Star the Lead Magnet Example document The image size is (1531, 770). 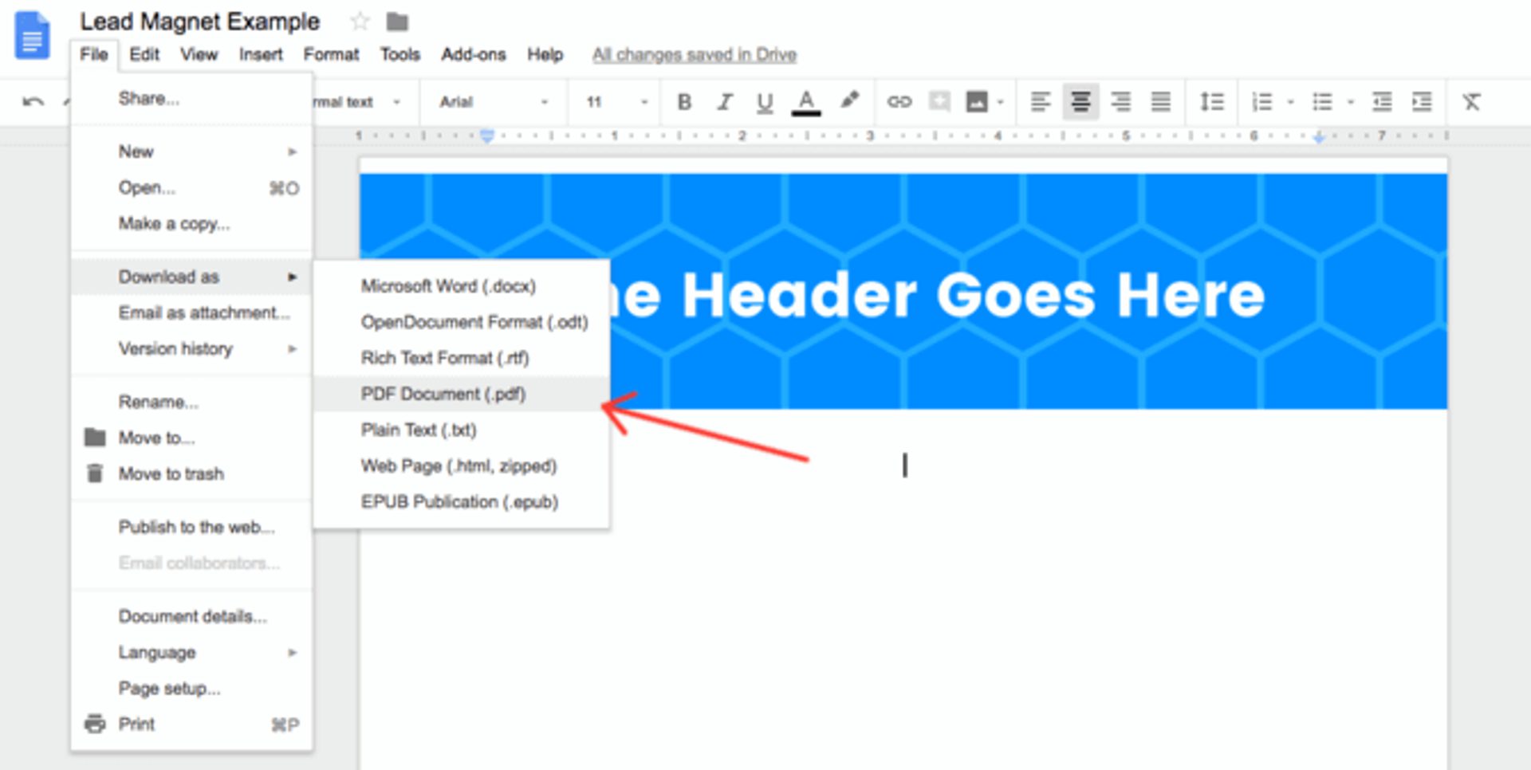point(360,22)
